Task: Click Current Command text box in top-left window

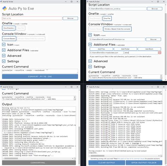Action: [40, 71]
